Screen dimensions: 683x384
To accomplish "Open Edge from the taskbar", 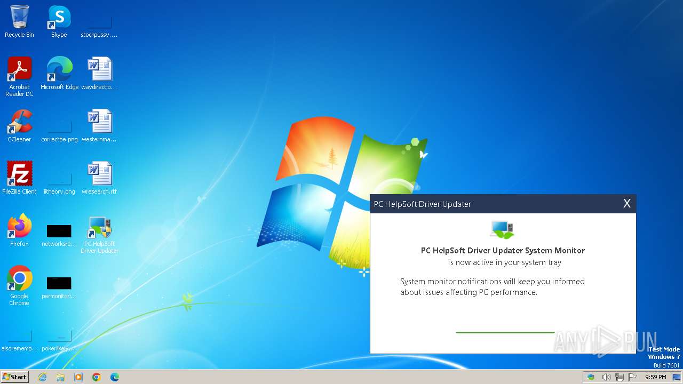I will coord(115,377).
